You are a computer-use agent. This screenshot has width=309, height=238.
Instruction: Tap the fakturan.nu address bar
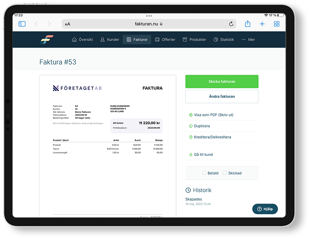(148, 24)
